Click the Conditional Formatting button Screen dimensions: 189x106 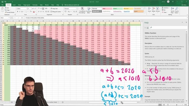[x=82, y=10]
